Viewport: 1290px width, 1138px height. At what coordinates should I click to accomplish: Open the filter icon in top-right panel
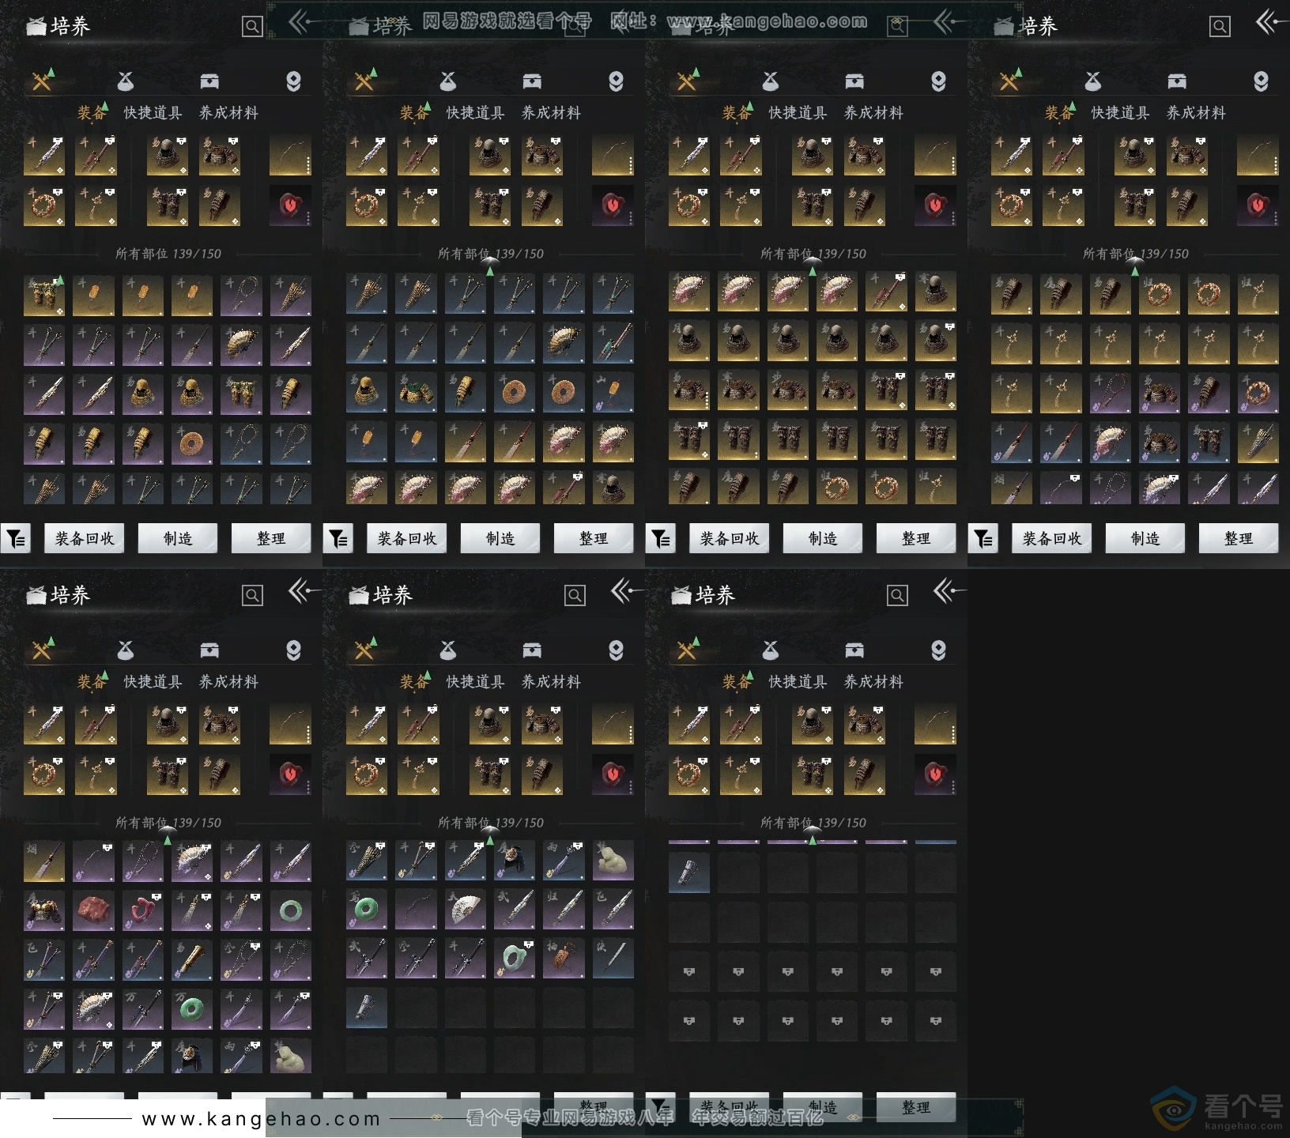point(983,539)
